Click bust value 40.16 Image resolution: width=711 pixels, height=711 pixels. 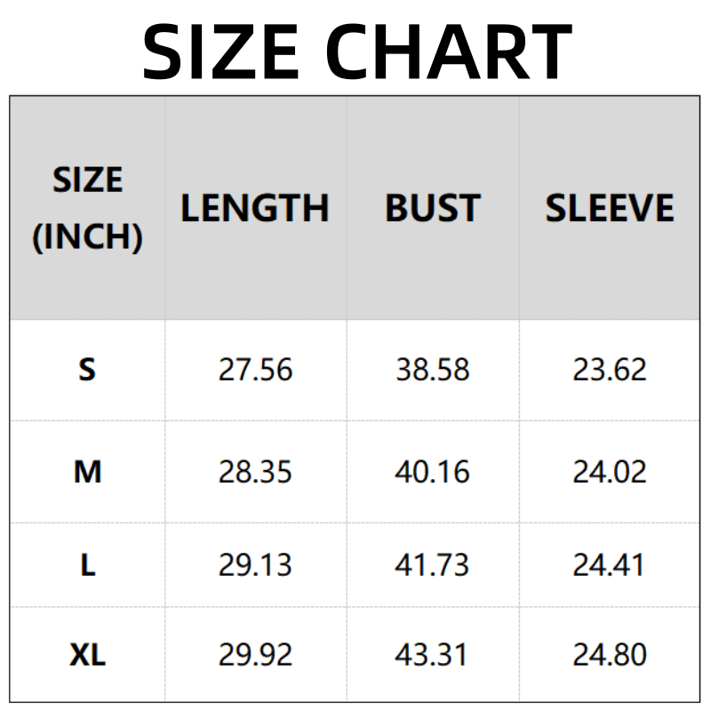point(432,472)
